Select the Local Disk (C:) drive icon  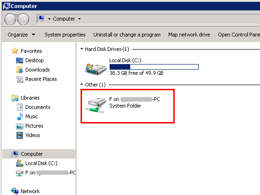coord(96,69)
